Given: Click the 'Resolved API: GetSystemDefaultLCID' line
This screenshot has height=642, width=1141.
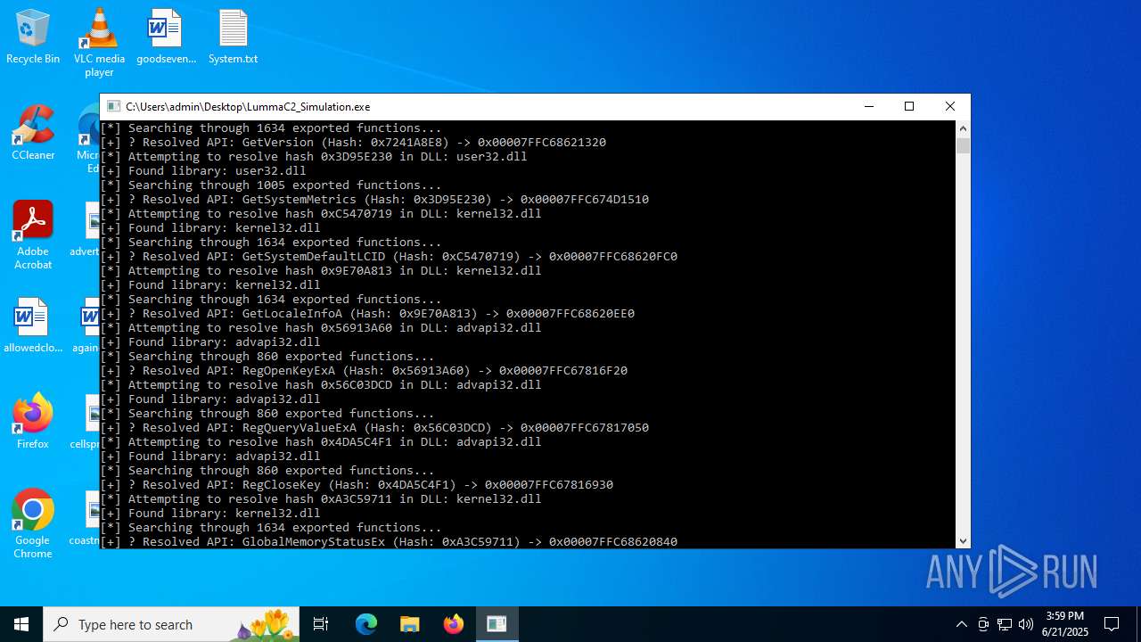Looking at the screenshot, I should click(x=389, y=256).
